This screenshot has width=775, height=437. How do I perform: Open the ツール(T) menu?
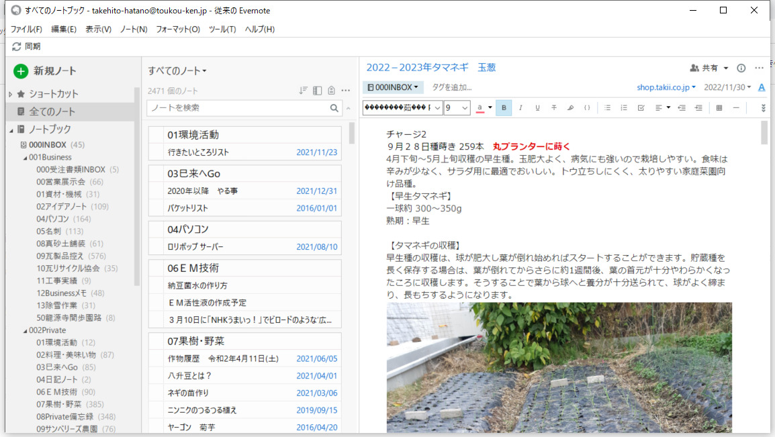(x=222, y=30)
